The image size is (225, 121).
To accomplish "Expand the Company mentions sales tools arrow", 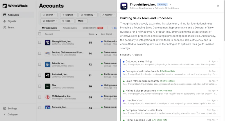I will [217, 110].
